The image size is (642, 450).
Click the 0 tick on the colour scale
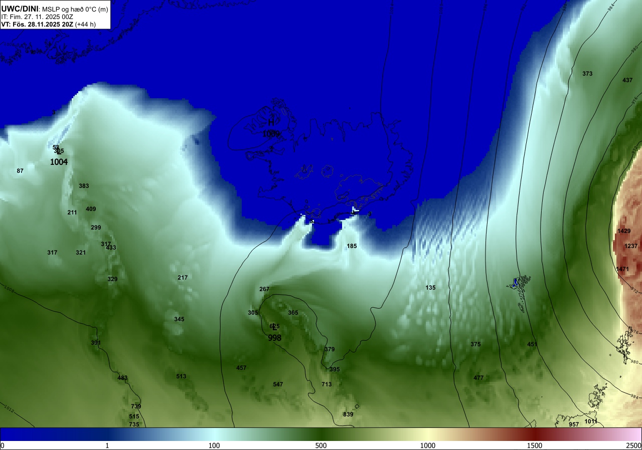pos(3,445)
